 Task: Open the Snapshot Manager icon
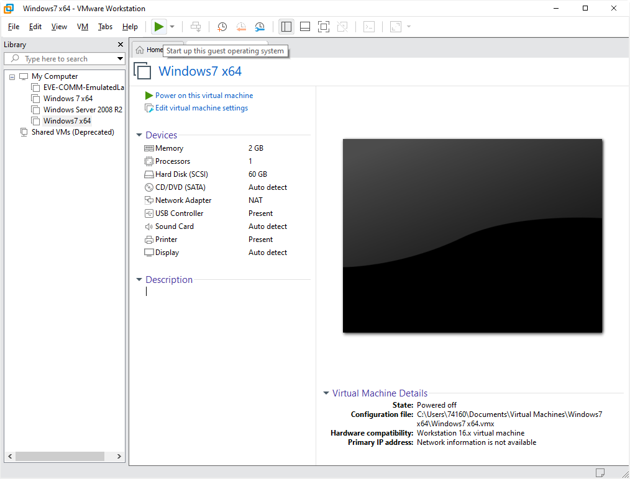point(260,27)
